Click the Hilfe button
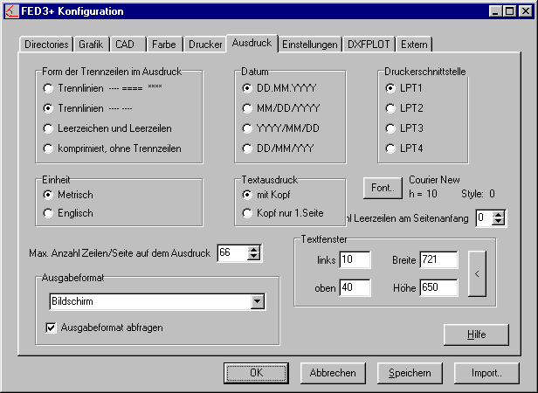The image size is (538, 393). tap(475, 334)
